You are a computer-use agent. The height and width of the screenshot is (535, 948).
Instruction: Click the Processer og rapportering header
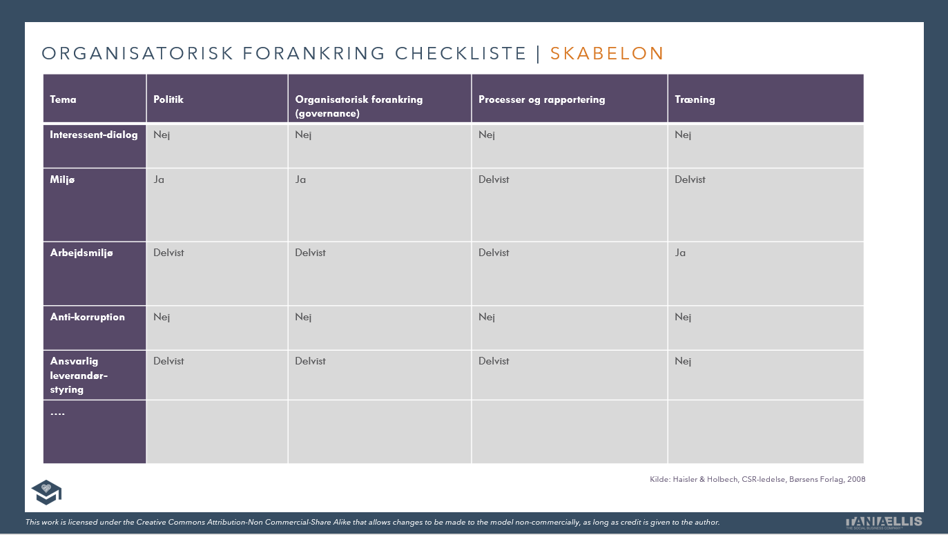tap(541, 99)
